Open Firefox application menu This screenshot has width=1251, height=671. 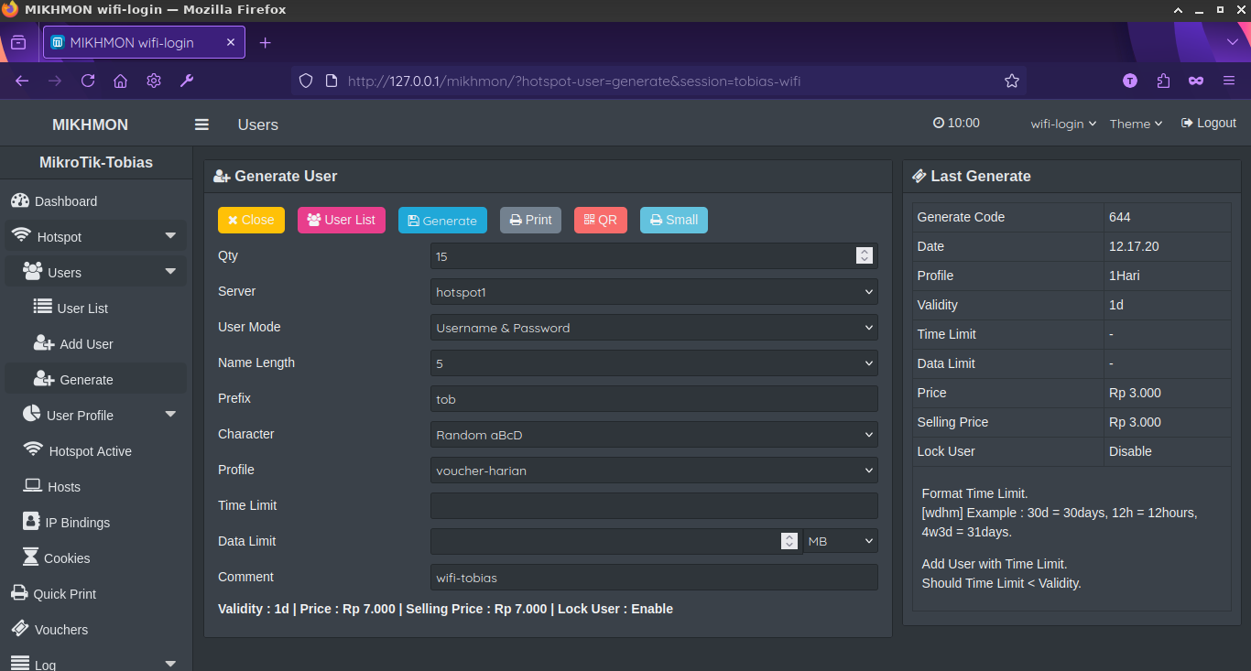[1229, 81]
